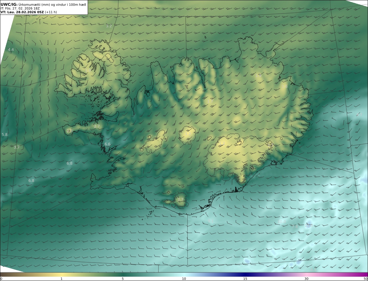Click the '15' tick label on the color scale
Screen dimensions: 368x281
pos(245,279)
